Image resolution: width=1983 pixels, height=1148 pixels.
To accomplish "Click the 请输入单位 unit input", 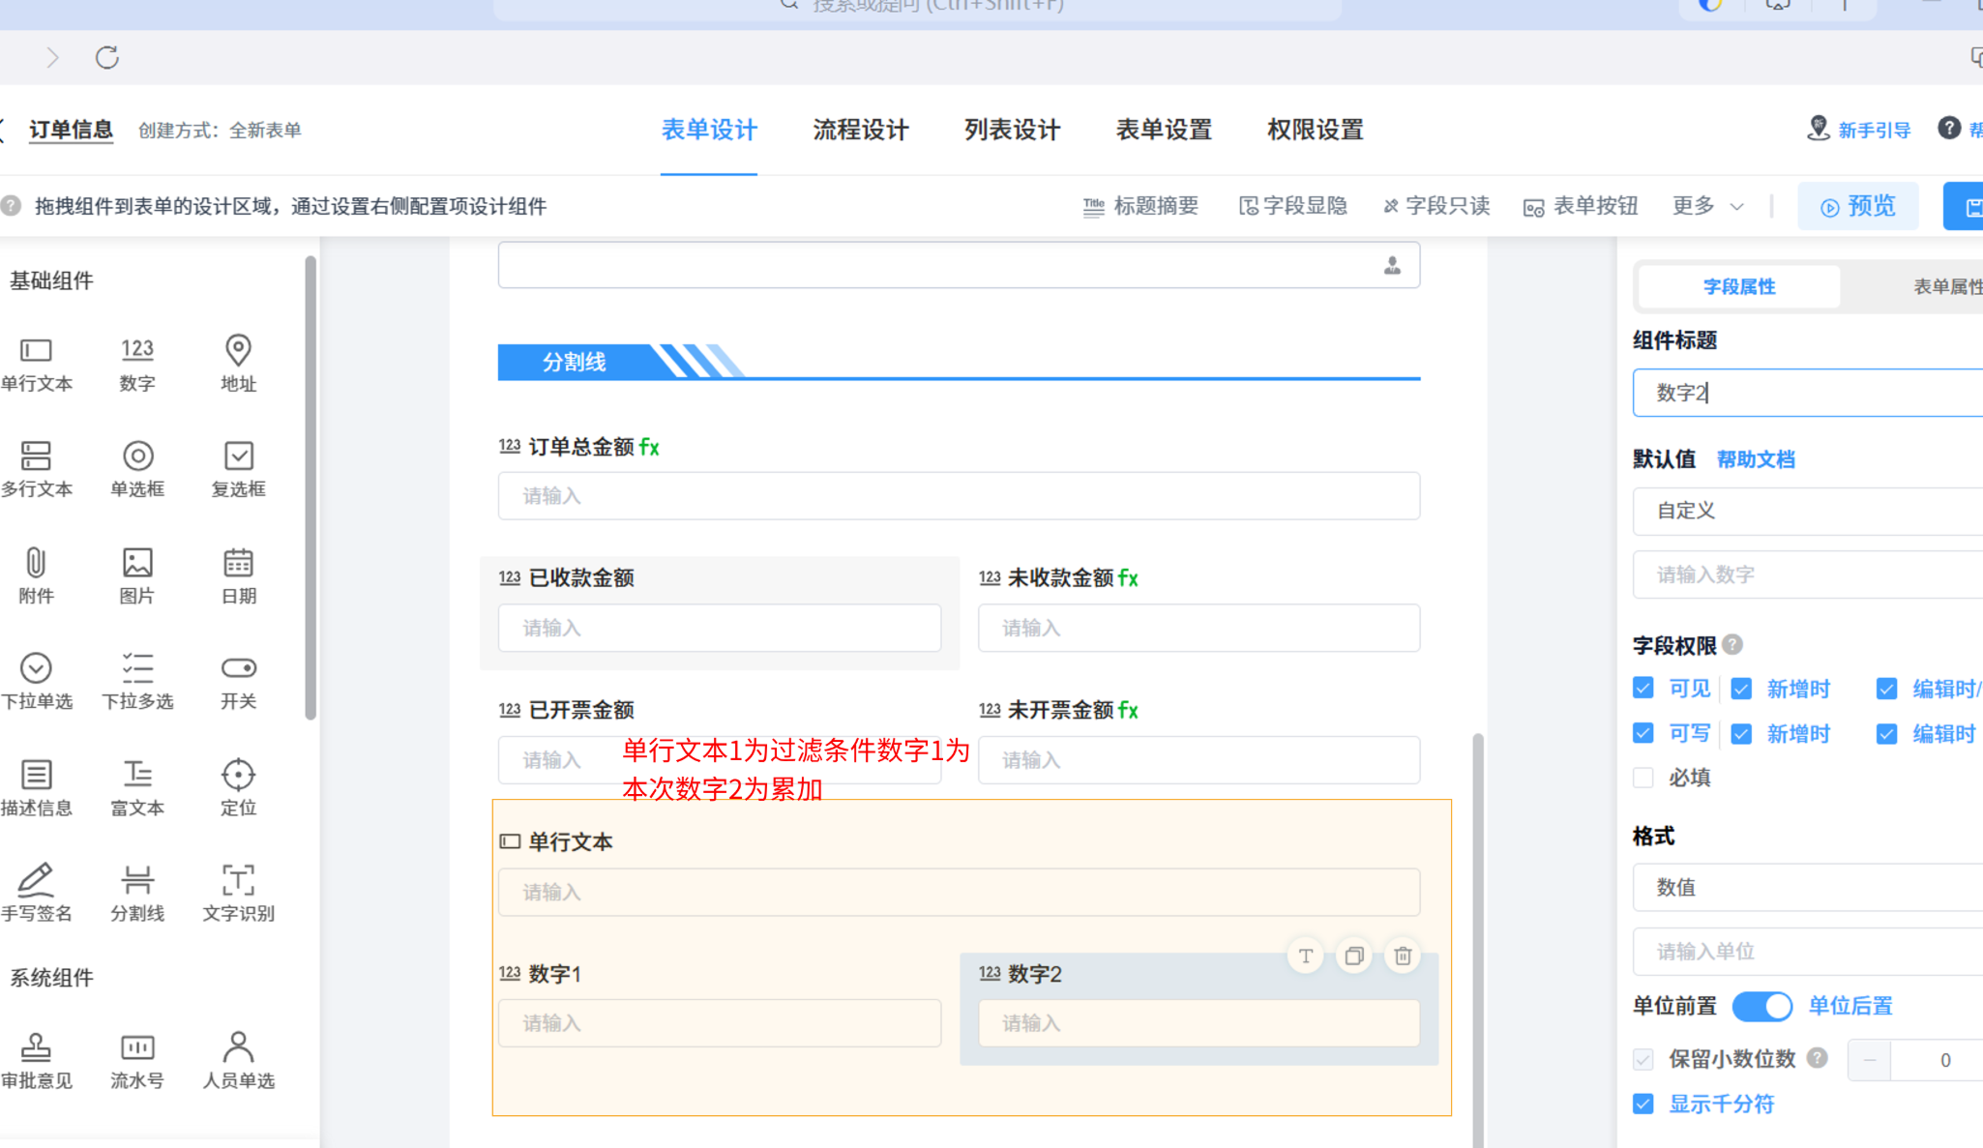I will point(1807,952).
